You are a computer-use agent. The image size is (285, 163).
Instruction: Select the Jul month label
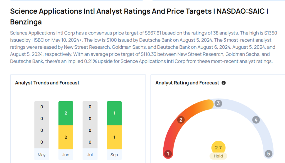tap(90, 155)
